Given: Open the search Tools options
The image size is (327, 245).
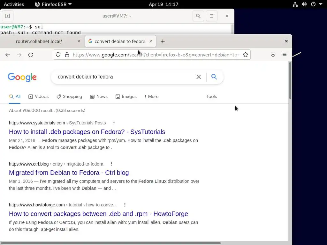Looking at the screenshot, I should (211, 96).
